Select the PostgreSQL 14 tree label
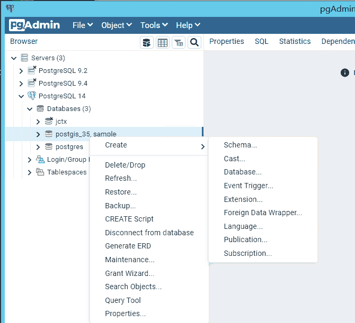Screen dimensions: 355x323 point(62,96)
